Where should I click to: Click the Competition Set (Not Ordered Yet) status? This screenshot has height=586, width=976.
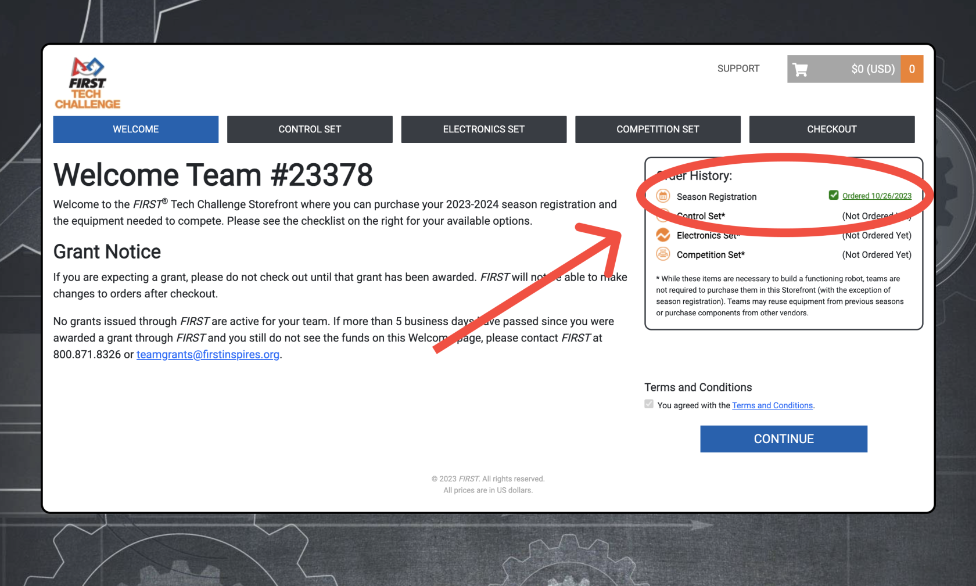coord(877,254)
